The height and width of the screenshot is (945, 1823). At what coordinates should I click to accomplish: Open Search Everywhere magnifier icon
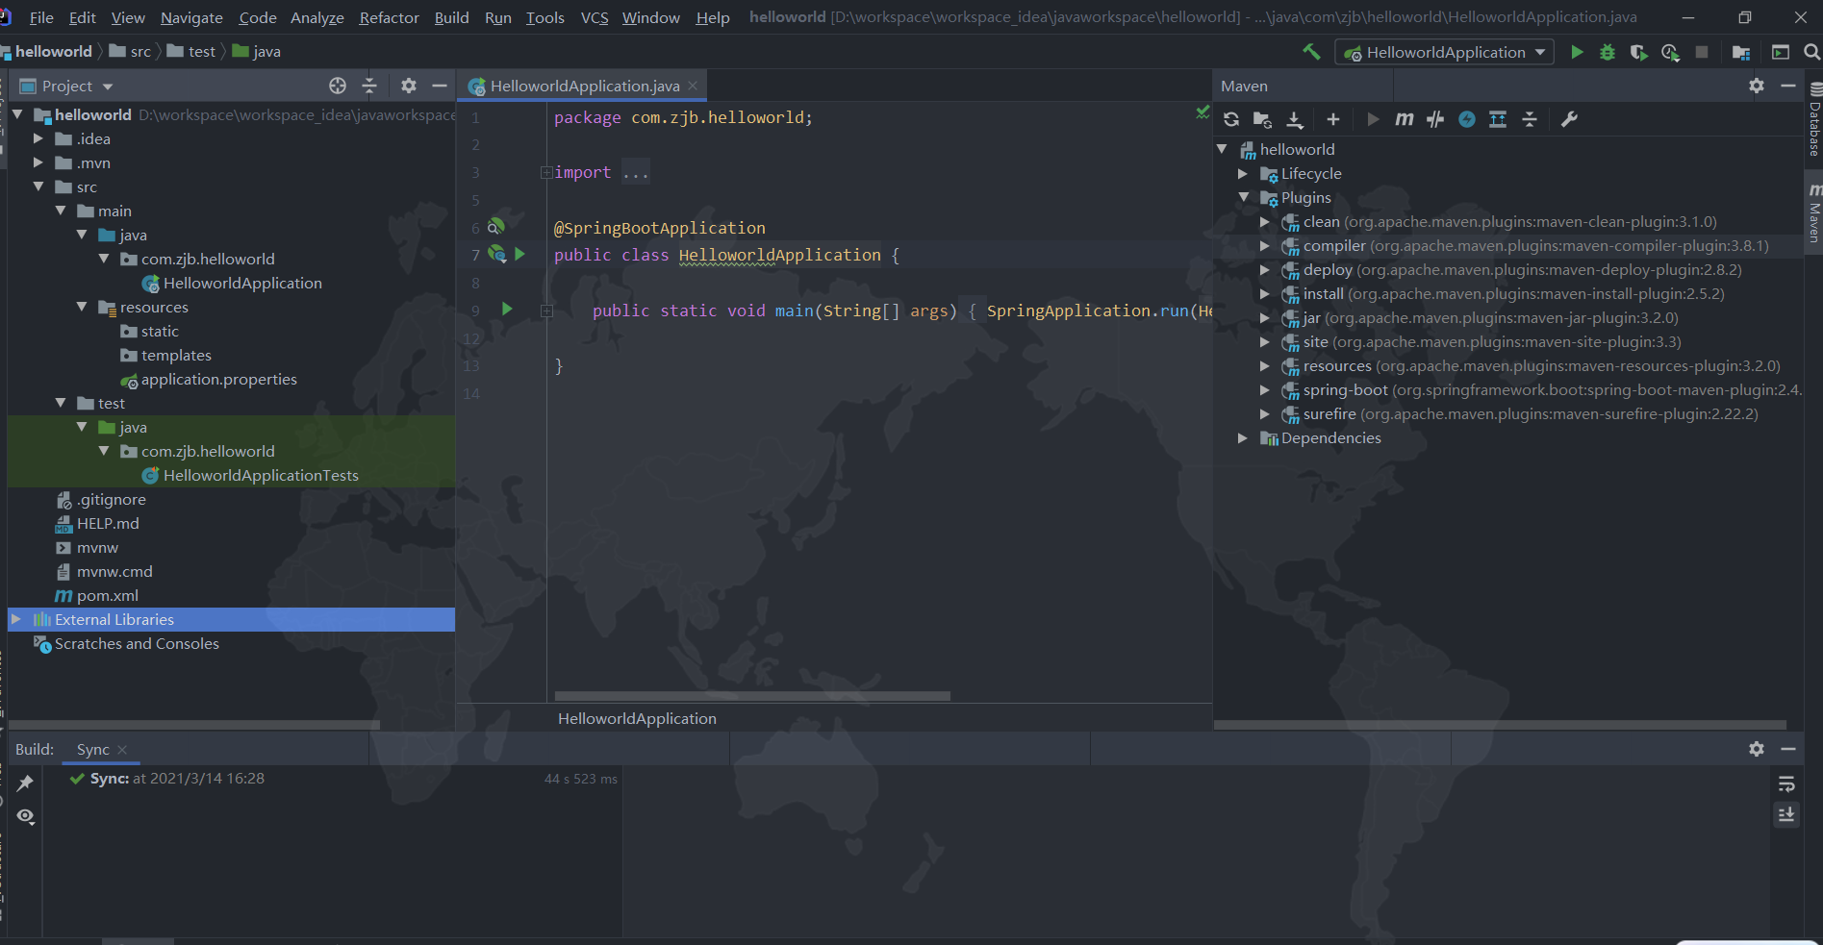1811,52
